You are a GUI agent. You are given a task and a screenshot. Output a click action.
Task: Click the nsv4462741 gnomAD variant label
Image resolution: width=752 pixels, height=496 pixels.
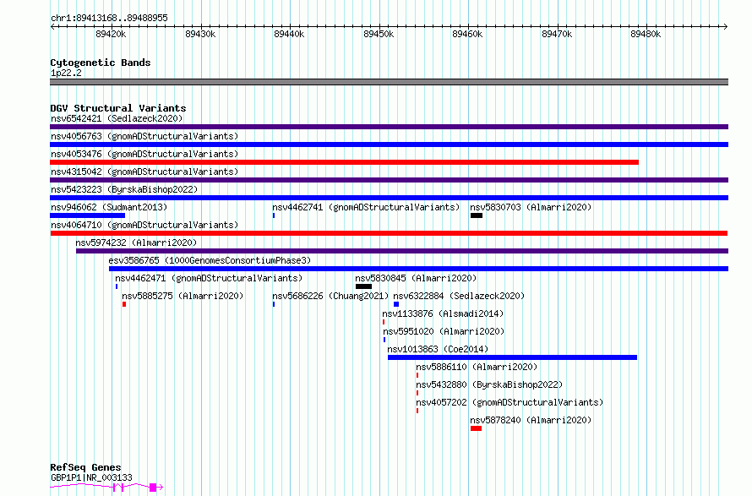366,207
